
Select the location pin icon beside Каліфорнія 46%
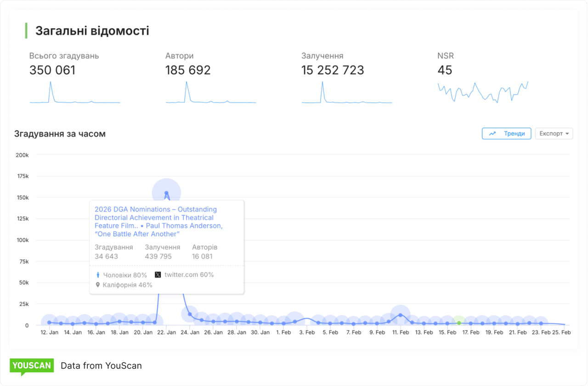[x=97, y=285]
